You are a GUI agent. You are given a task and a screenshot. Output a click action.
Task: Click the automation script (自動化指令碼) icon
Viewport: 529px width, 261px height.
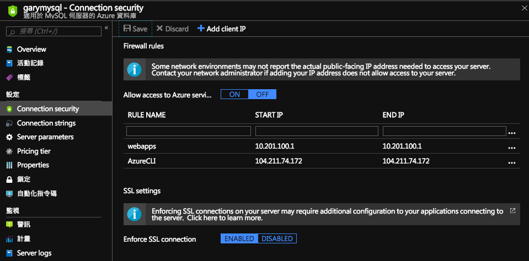9,194
